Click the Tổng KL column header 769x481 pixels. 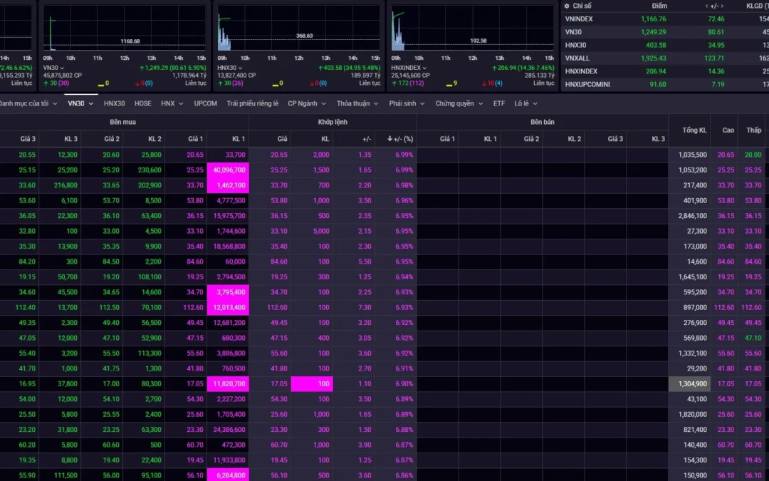pyautogui.click(x=694, y=130)
